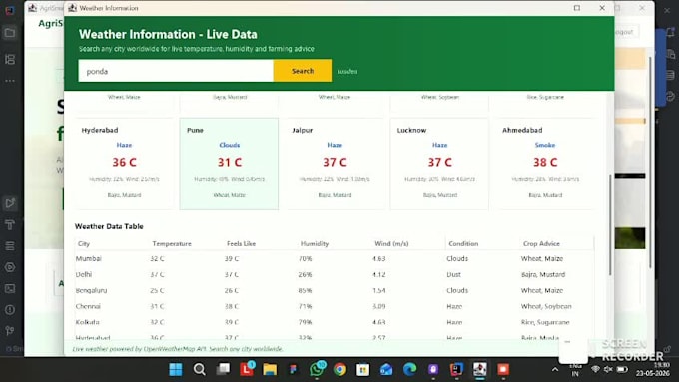679x382 pixels.
Task: Open Google Chrome from the taskbar
Action: coord(339,369)
